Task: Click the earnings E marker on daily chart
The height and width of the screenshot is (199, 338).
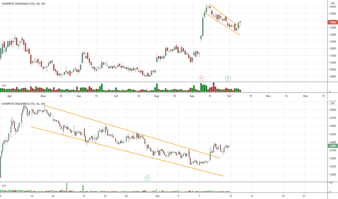Action: click(201, 78)
